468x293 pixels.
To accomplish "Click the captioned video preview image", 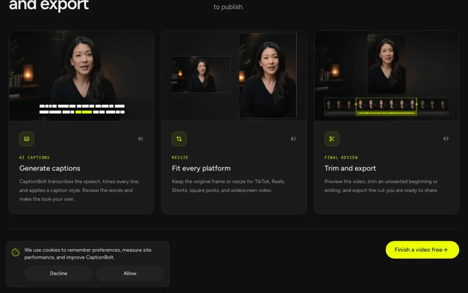I will [81, 76].
